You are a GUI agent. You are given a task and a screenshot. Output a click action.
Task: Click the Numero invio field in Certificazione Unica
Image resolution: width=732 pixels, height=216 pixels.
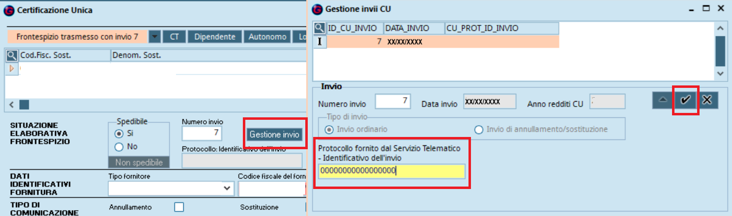tap(202, 134)
